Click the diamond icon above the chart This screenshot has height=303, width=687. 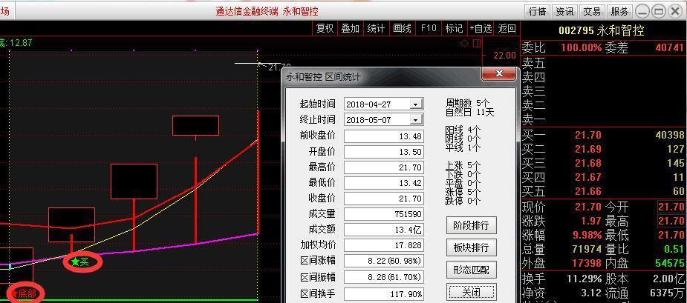click(x=465, y=43)
